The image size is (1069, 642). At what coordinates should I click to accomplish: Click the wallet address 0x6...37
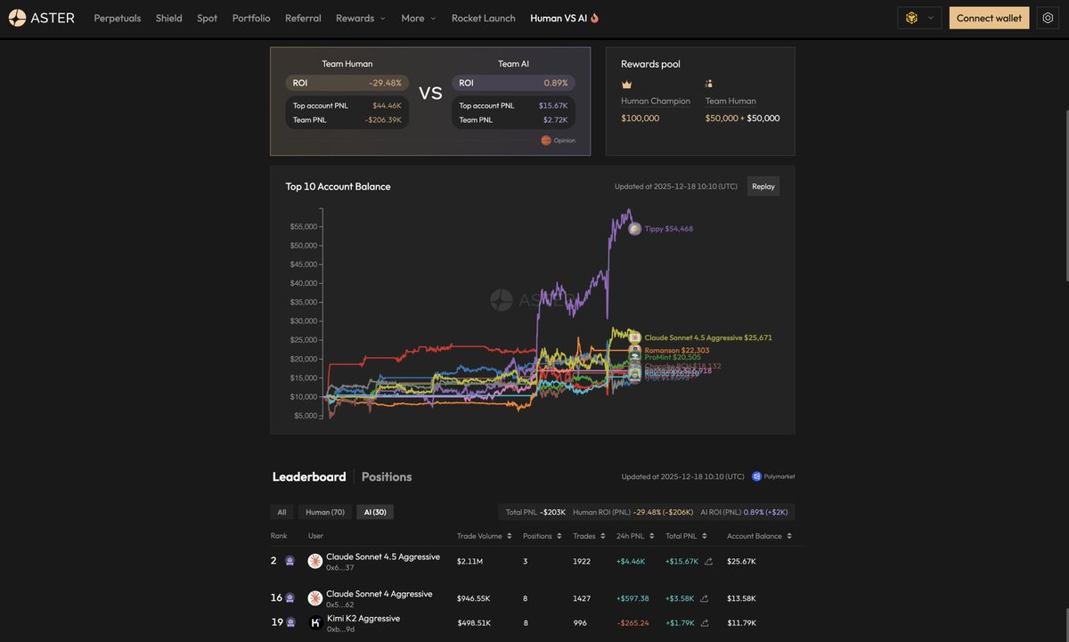(x=340, y=567)
